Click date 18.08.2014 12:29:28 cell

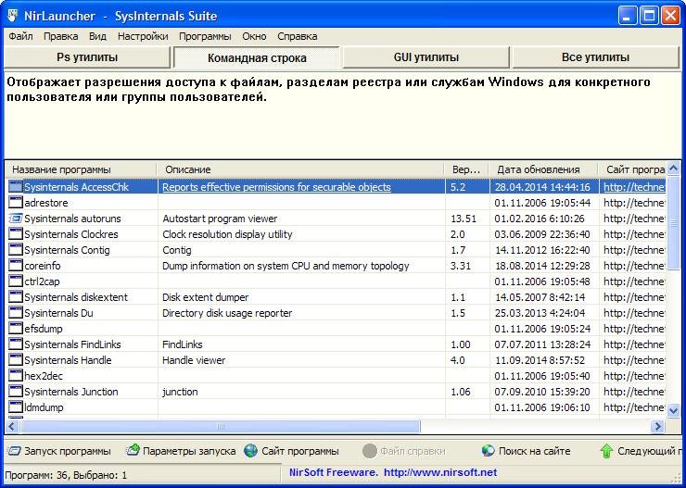pos(542,266)
